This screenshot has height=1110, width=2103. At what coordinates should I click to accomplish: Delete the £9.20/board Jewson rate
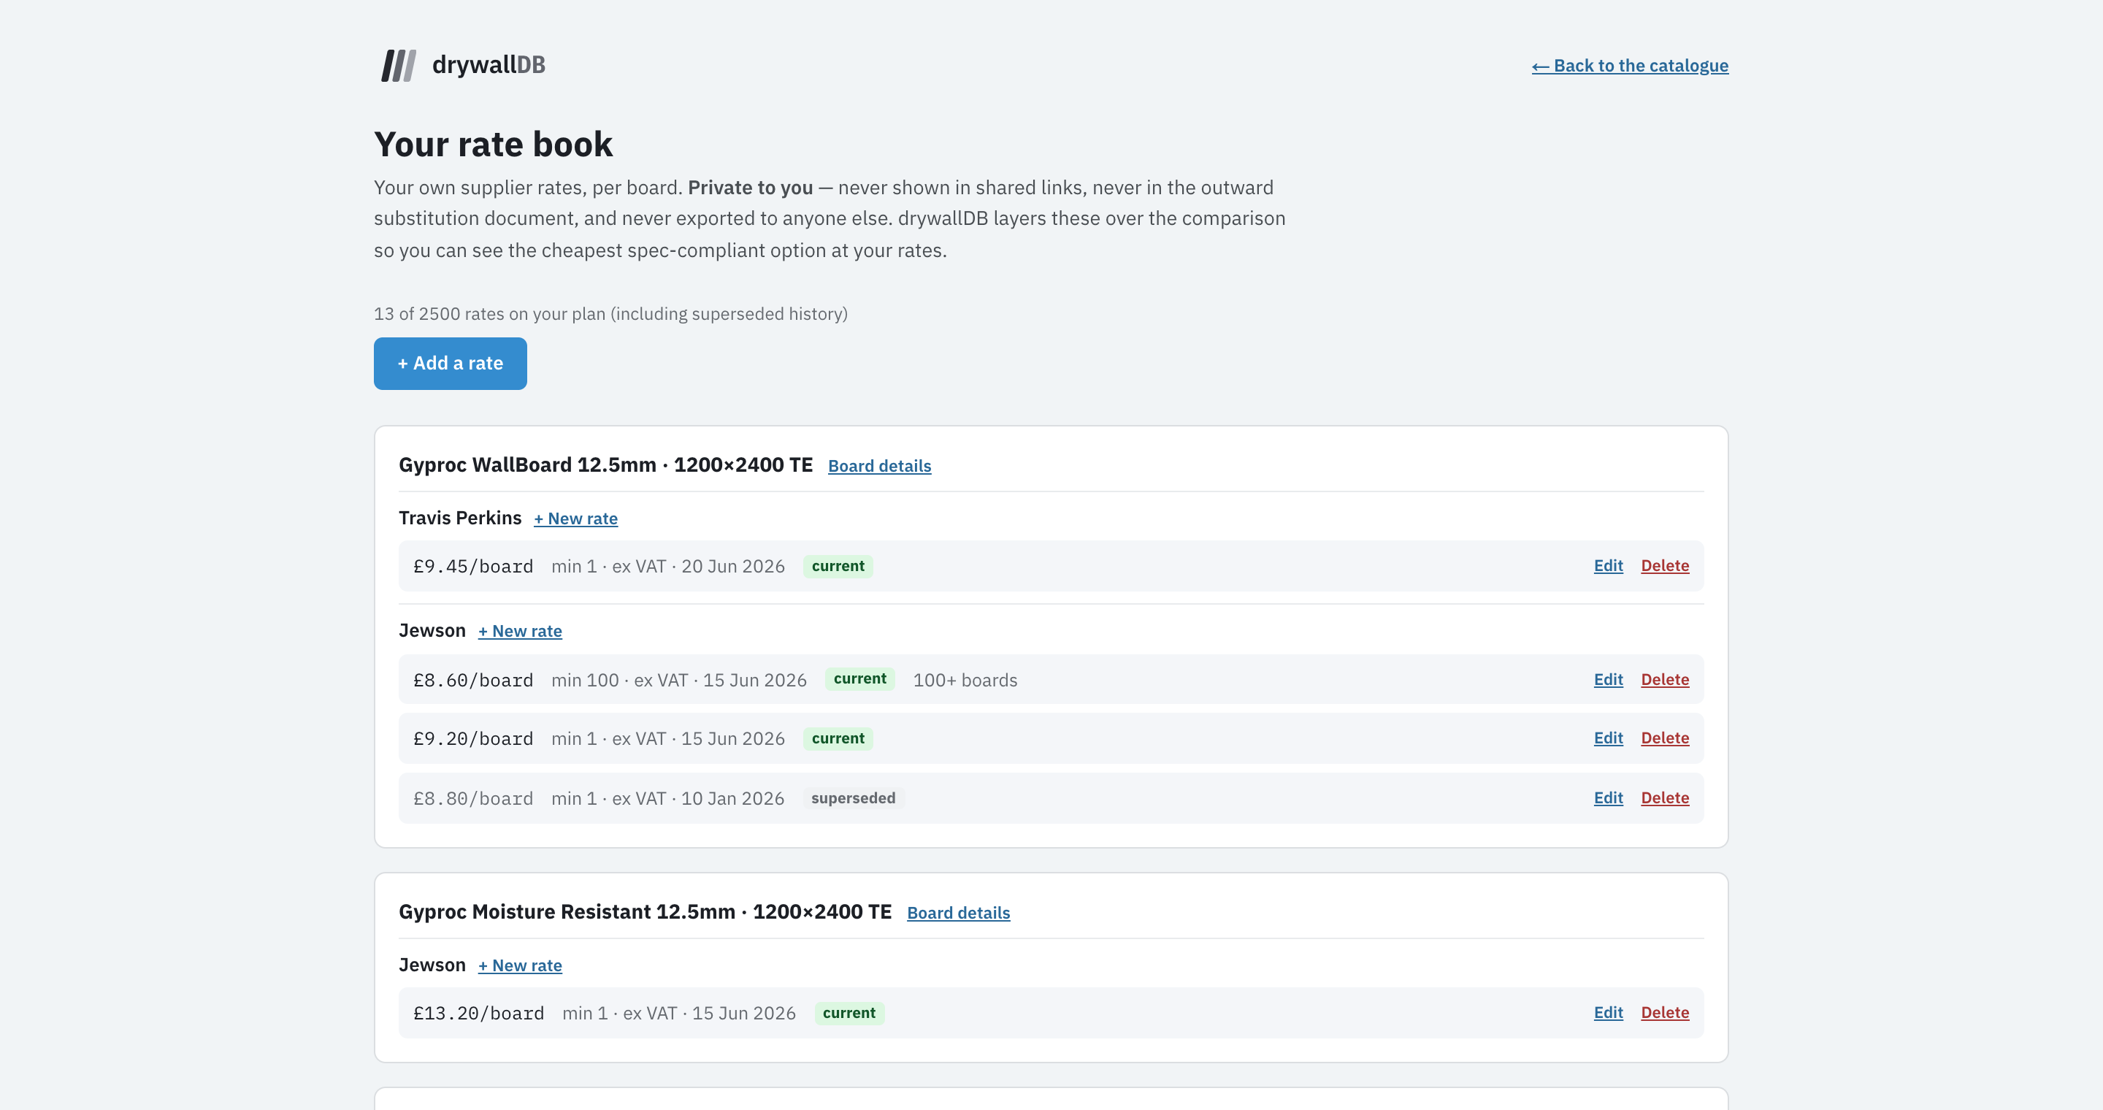coord(1665,738)
